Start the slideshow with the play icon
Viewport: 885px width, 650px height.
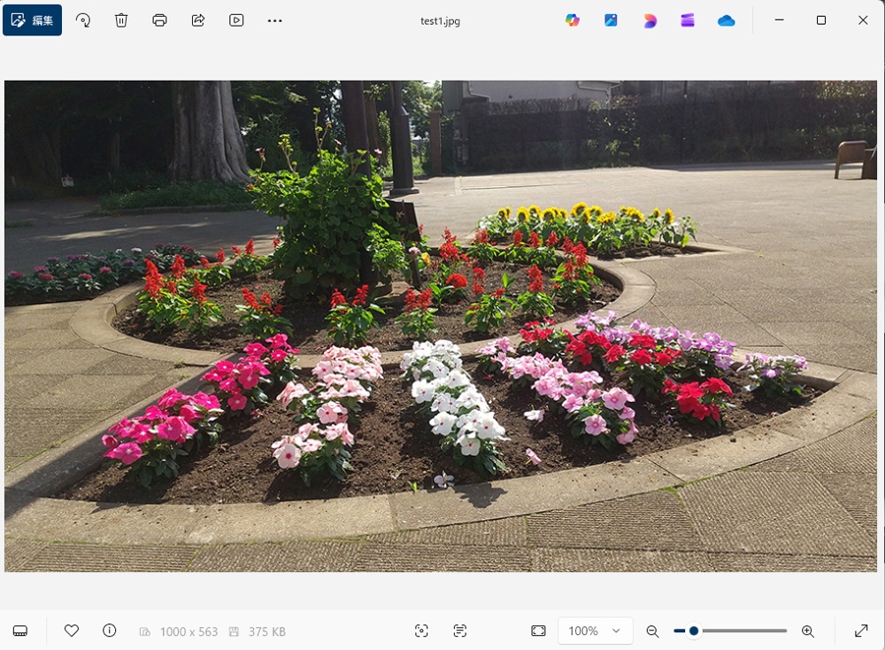pos(236,19)
